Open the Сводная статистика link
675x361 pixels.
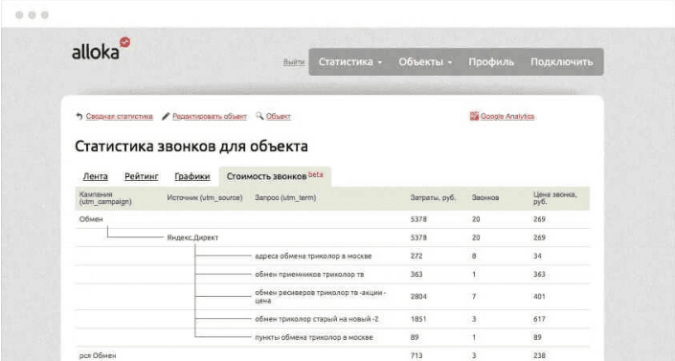tap(120, 116)
